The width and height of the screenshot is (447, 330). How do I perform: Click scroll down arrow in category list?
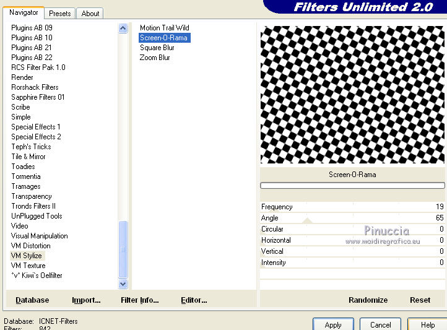pos(123,284)
